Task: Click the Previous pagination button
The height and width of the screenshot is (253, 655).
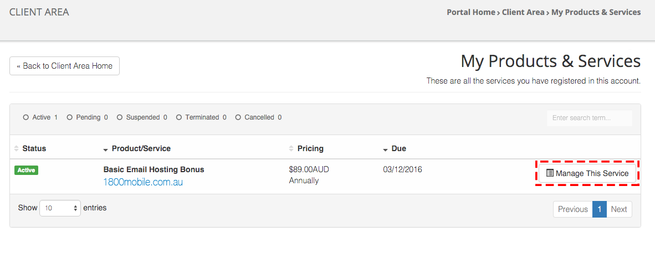Action: 572,209
